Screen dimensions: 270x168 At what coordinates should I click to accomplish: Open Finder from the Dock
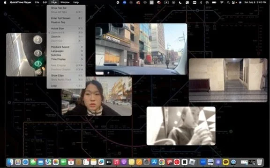pyautogui.click(x=10, y=162)
